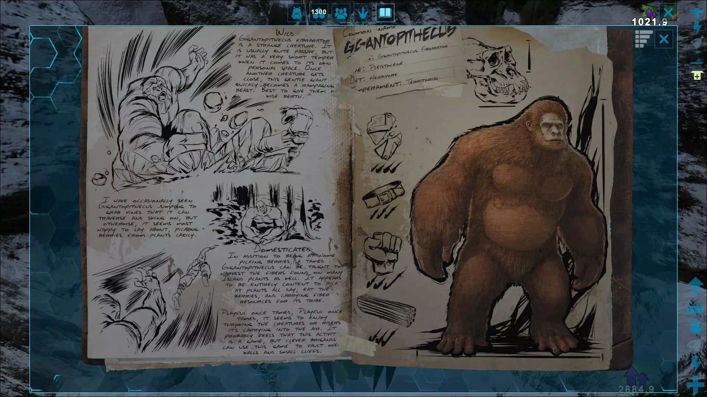Close the Gigantopithecus dossier panel
Image resolution: width=707 pixels, height=397 pixels.
(x=664, y=39)
